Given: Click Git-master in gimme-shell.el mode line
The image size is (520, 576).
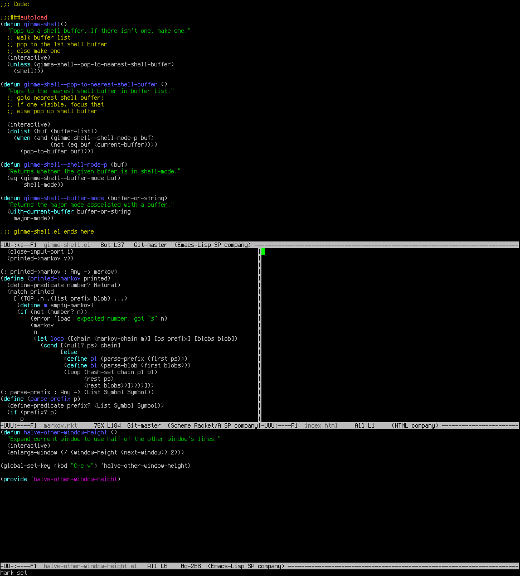Looking at the screenshot, I should pos(150,245).
